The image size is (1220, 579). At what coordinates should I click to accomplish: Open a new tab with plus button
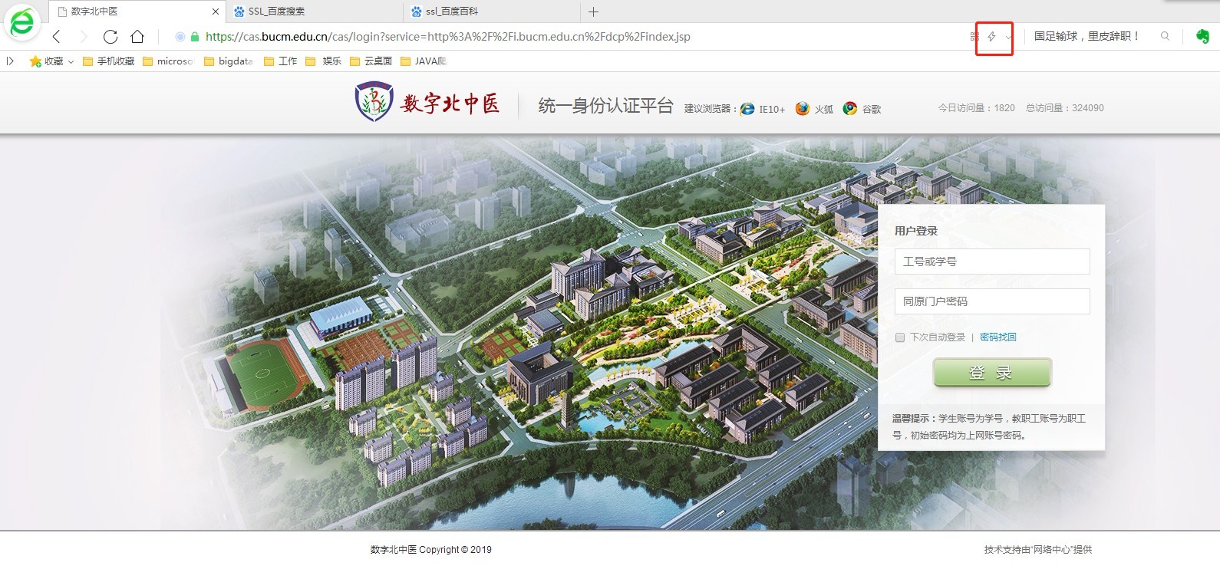pyautogui.click(x=593, y=12)
